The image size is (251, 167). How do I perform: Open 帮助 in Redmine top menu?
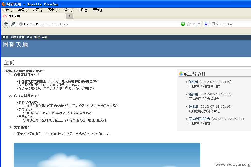point(45,37)
